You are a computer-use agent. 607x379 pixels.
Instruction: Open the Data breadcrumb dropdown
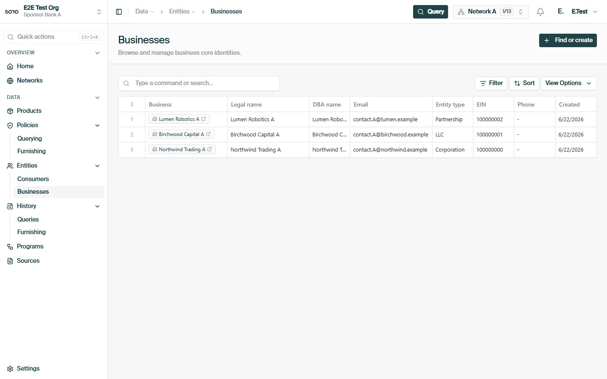pos(145,12)
